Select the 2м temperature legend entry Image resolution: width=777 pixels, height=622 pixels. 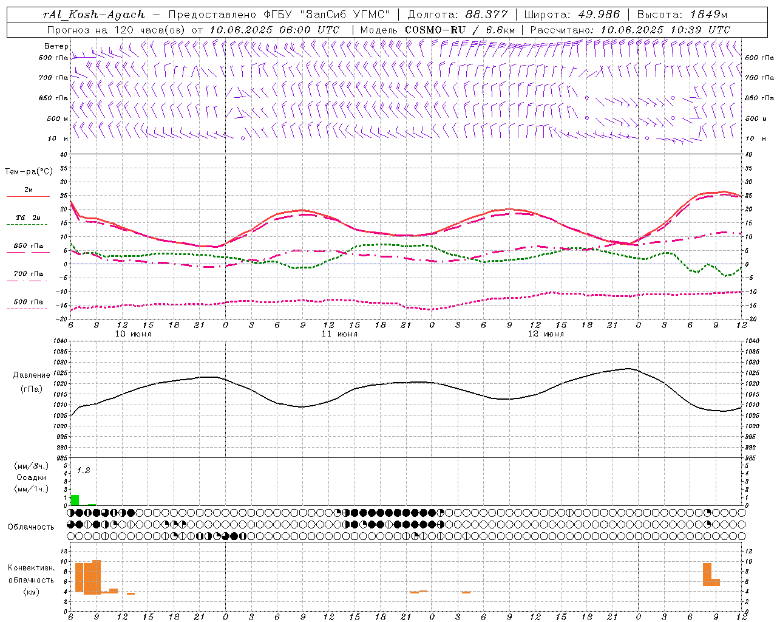tap(29, 190)
